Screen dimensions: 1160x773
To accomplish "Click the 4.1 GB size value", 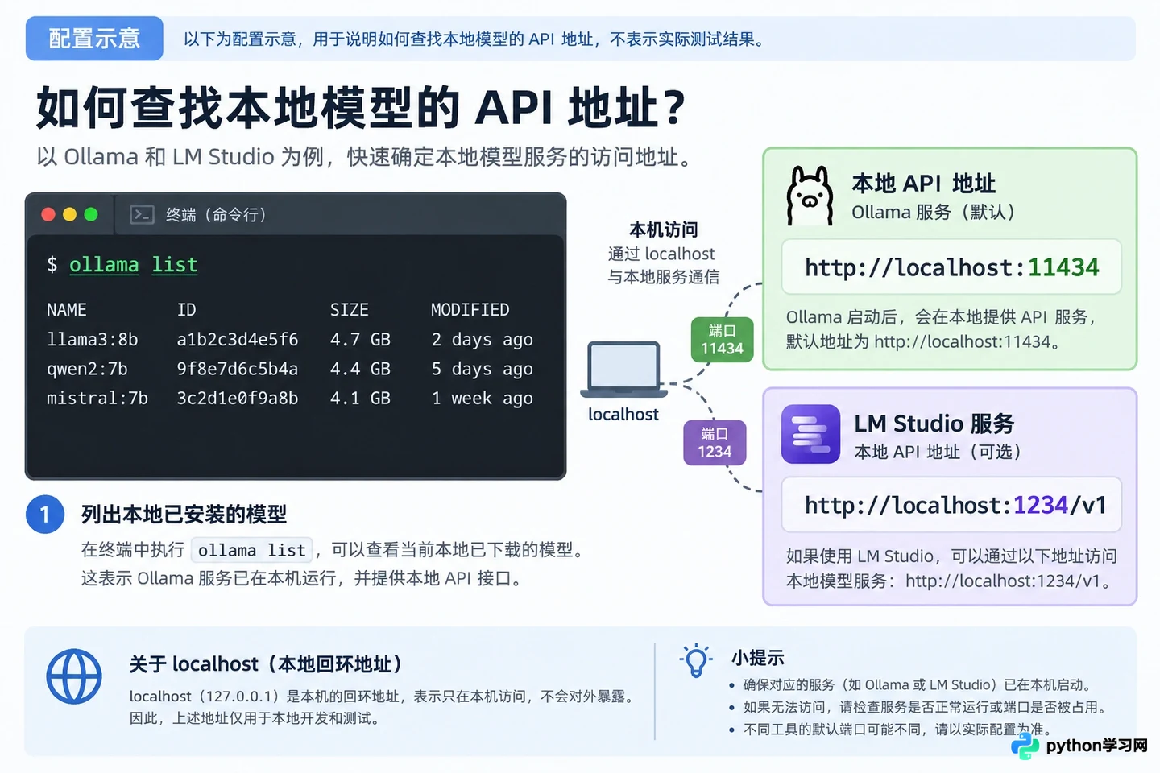I will coord(360,398).
